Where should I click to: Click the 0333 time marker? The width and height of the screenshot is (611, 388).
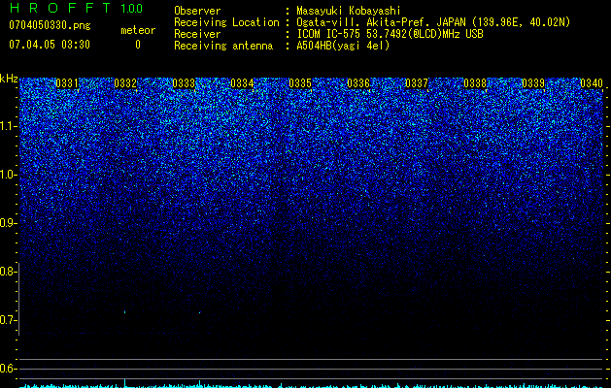pos(184,83)
